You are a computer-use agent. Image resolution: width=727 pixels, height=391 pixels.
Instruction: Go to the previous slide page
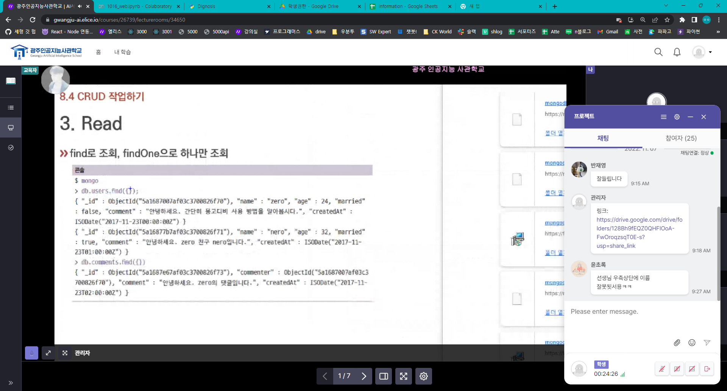click(325, 376)
